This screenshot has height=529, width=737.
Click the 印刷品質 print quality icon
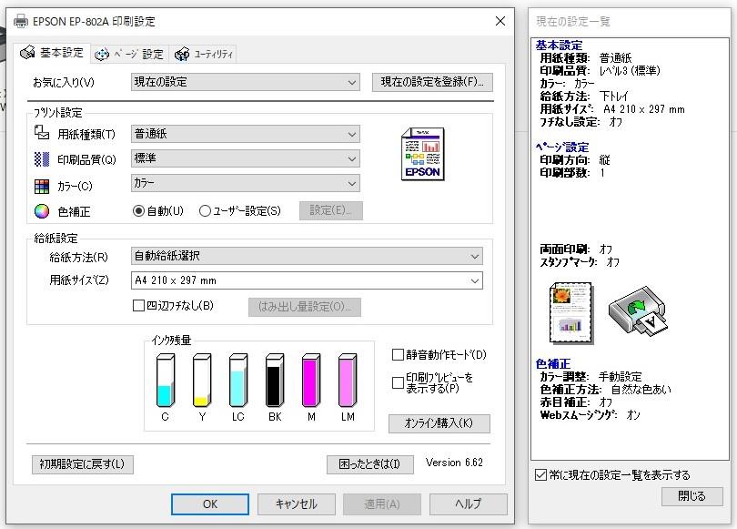41,159
